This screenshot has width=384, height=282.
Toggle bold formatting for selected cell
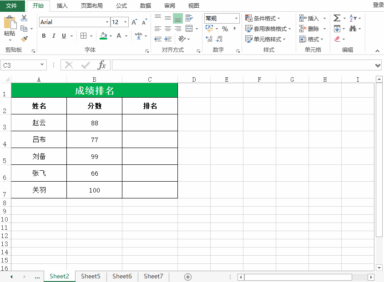click(43, 35)
